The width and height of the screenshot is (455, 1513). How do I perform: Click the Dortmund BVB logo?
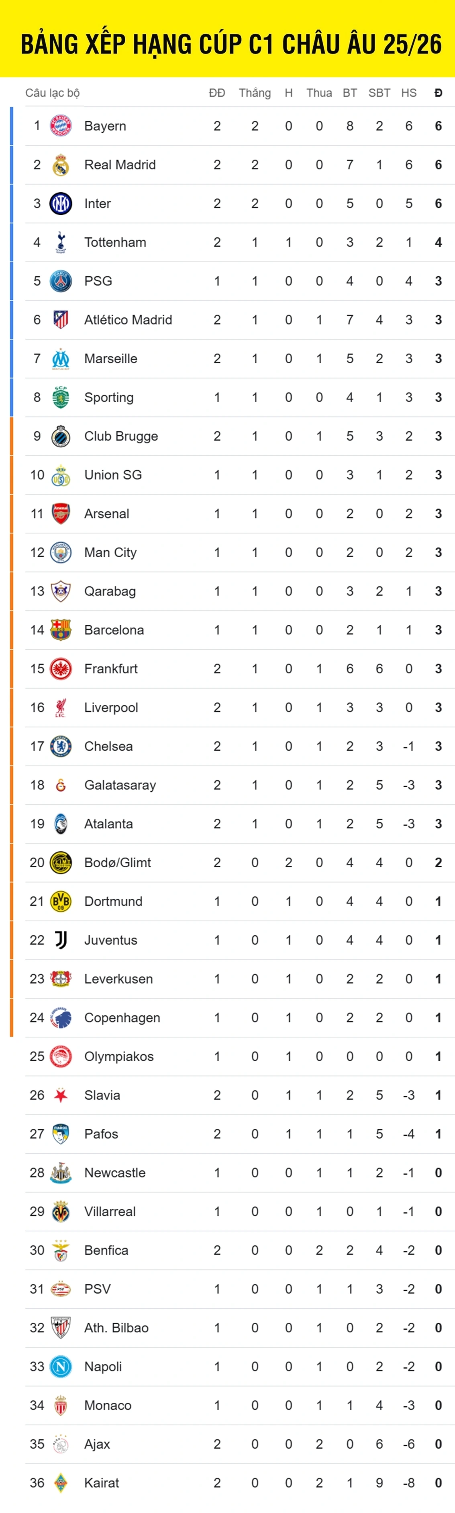click(61, 902)
